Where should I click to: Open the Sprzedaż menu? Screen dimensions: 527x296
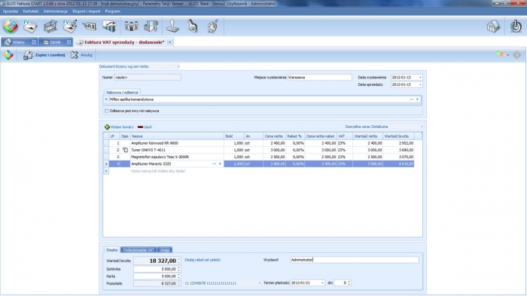pyautogui.click(x=11, y=11)
